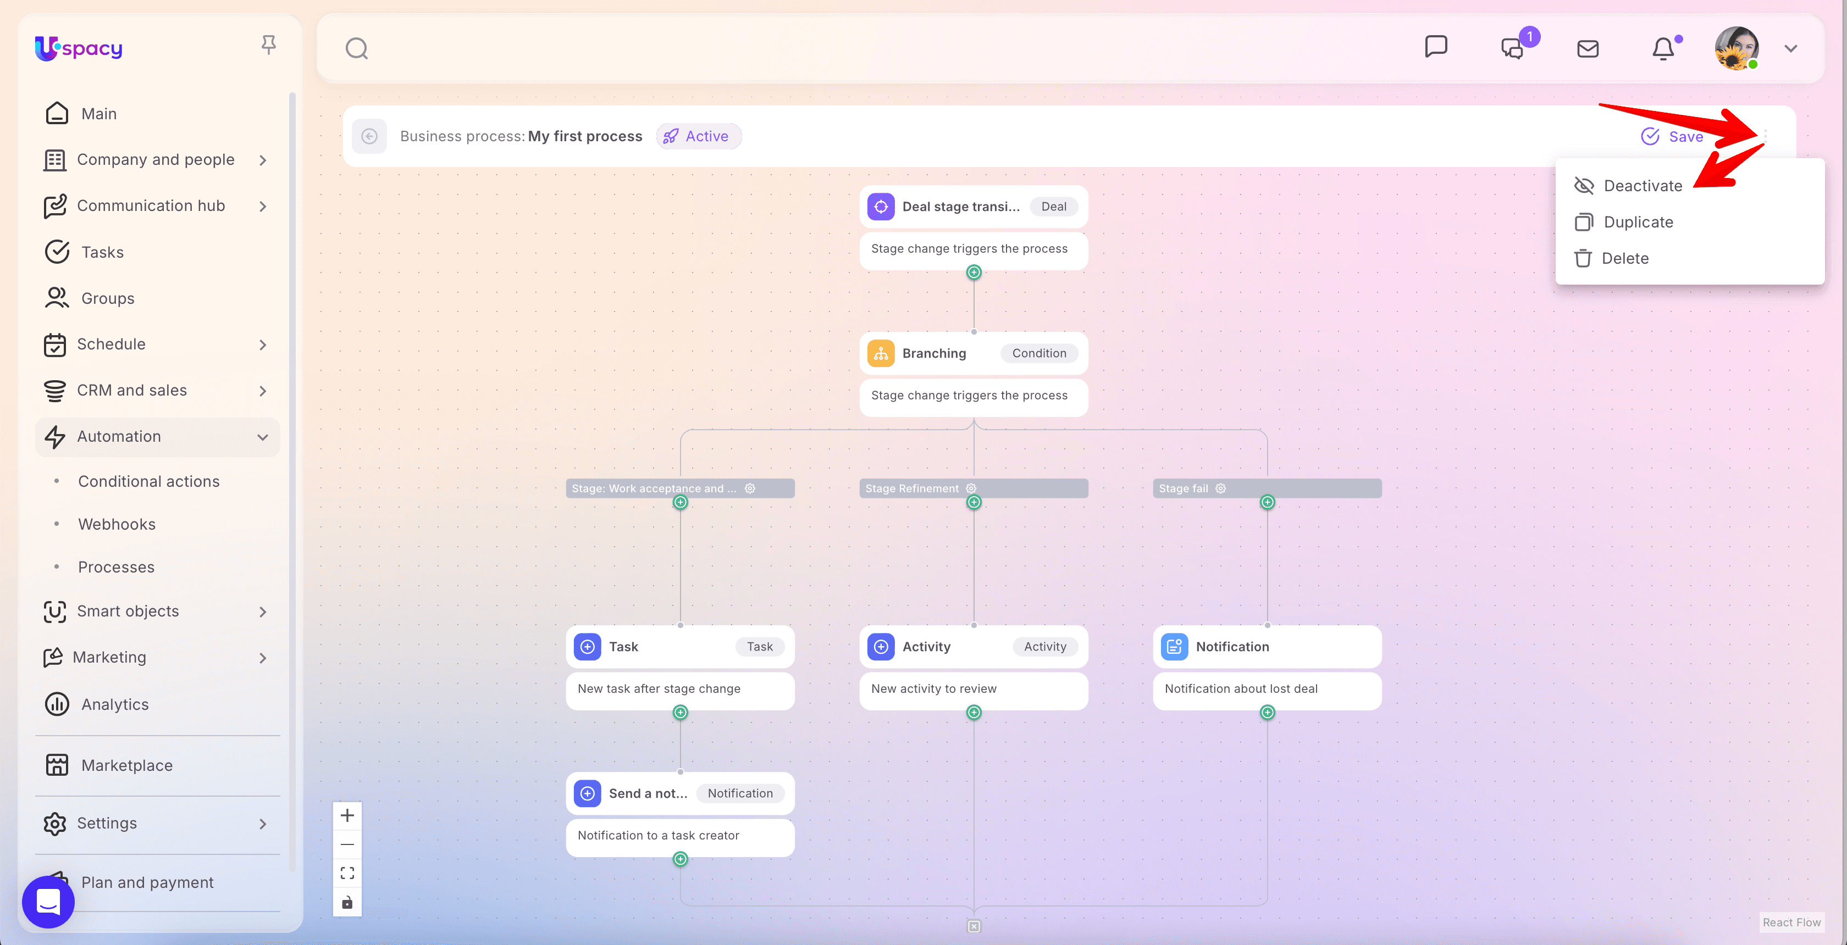The width and height of the screenshot is (1847, 945).
Task: Click the back arrow next to Business process
Action: click(369, 136)
